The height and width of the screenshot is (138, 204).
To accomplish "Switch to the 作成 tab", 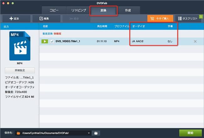I will tap(128, 10).
